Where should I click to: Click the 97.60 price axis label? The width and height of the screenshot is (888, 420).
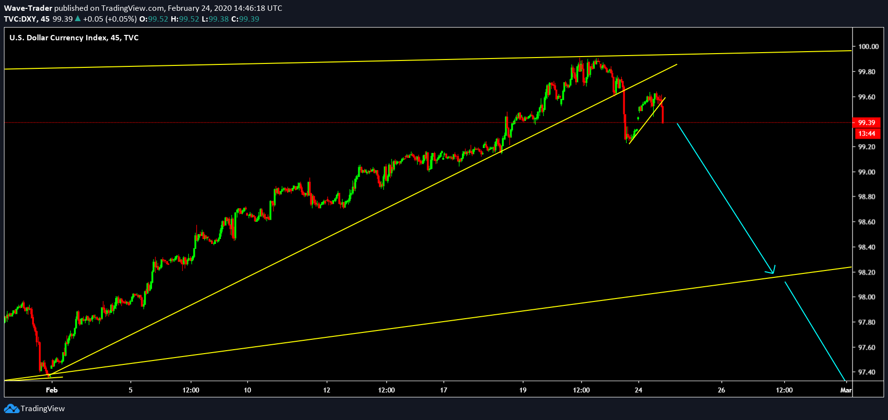(x=867, y=347)
